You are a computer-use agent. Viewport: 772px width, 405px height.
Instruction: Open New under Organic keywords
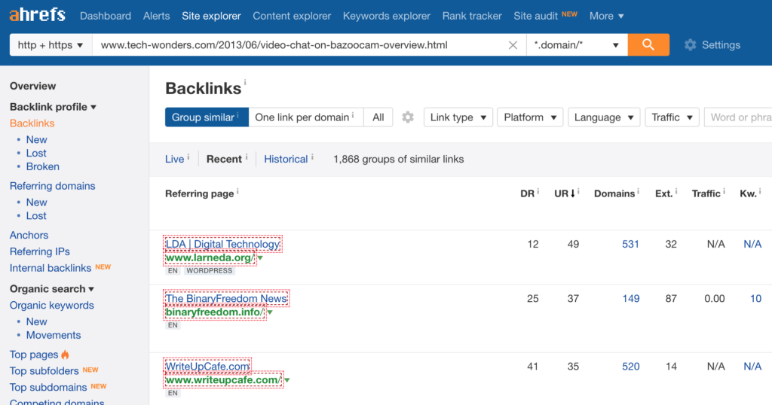pyautogui.click(x=36, y=321)
